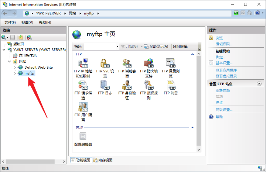Click the create new connection globe icon

4,37
